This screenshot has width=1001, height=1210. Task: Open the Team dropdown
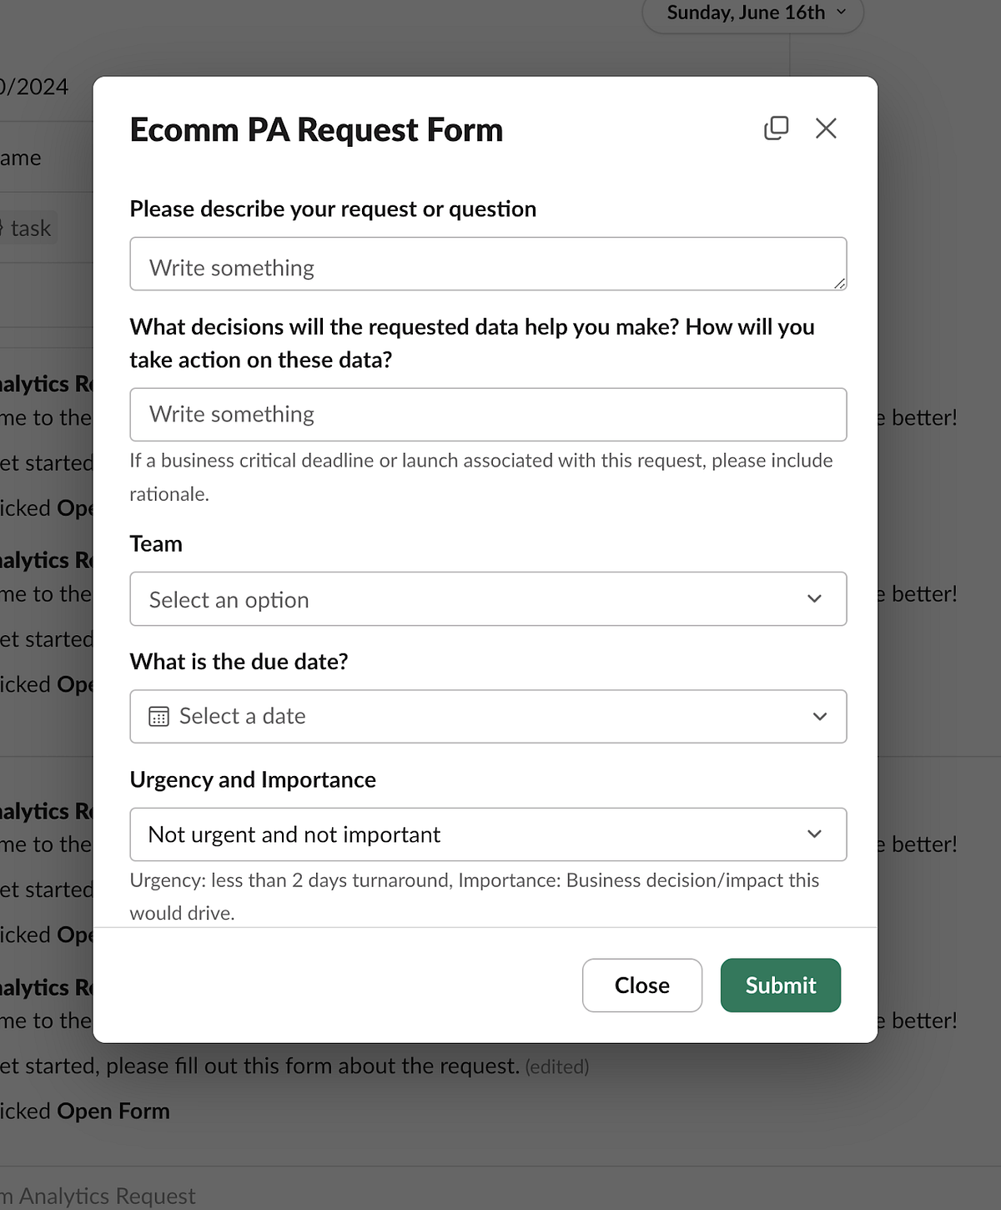488,599
